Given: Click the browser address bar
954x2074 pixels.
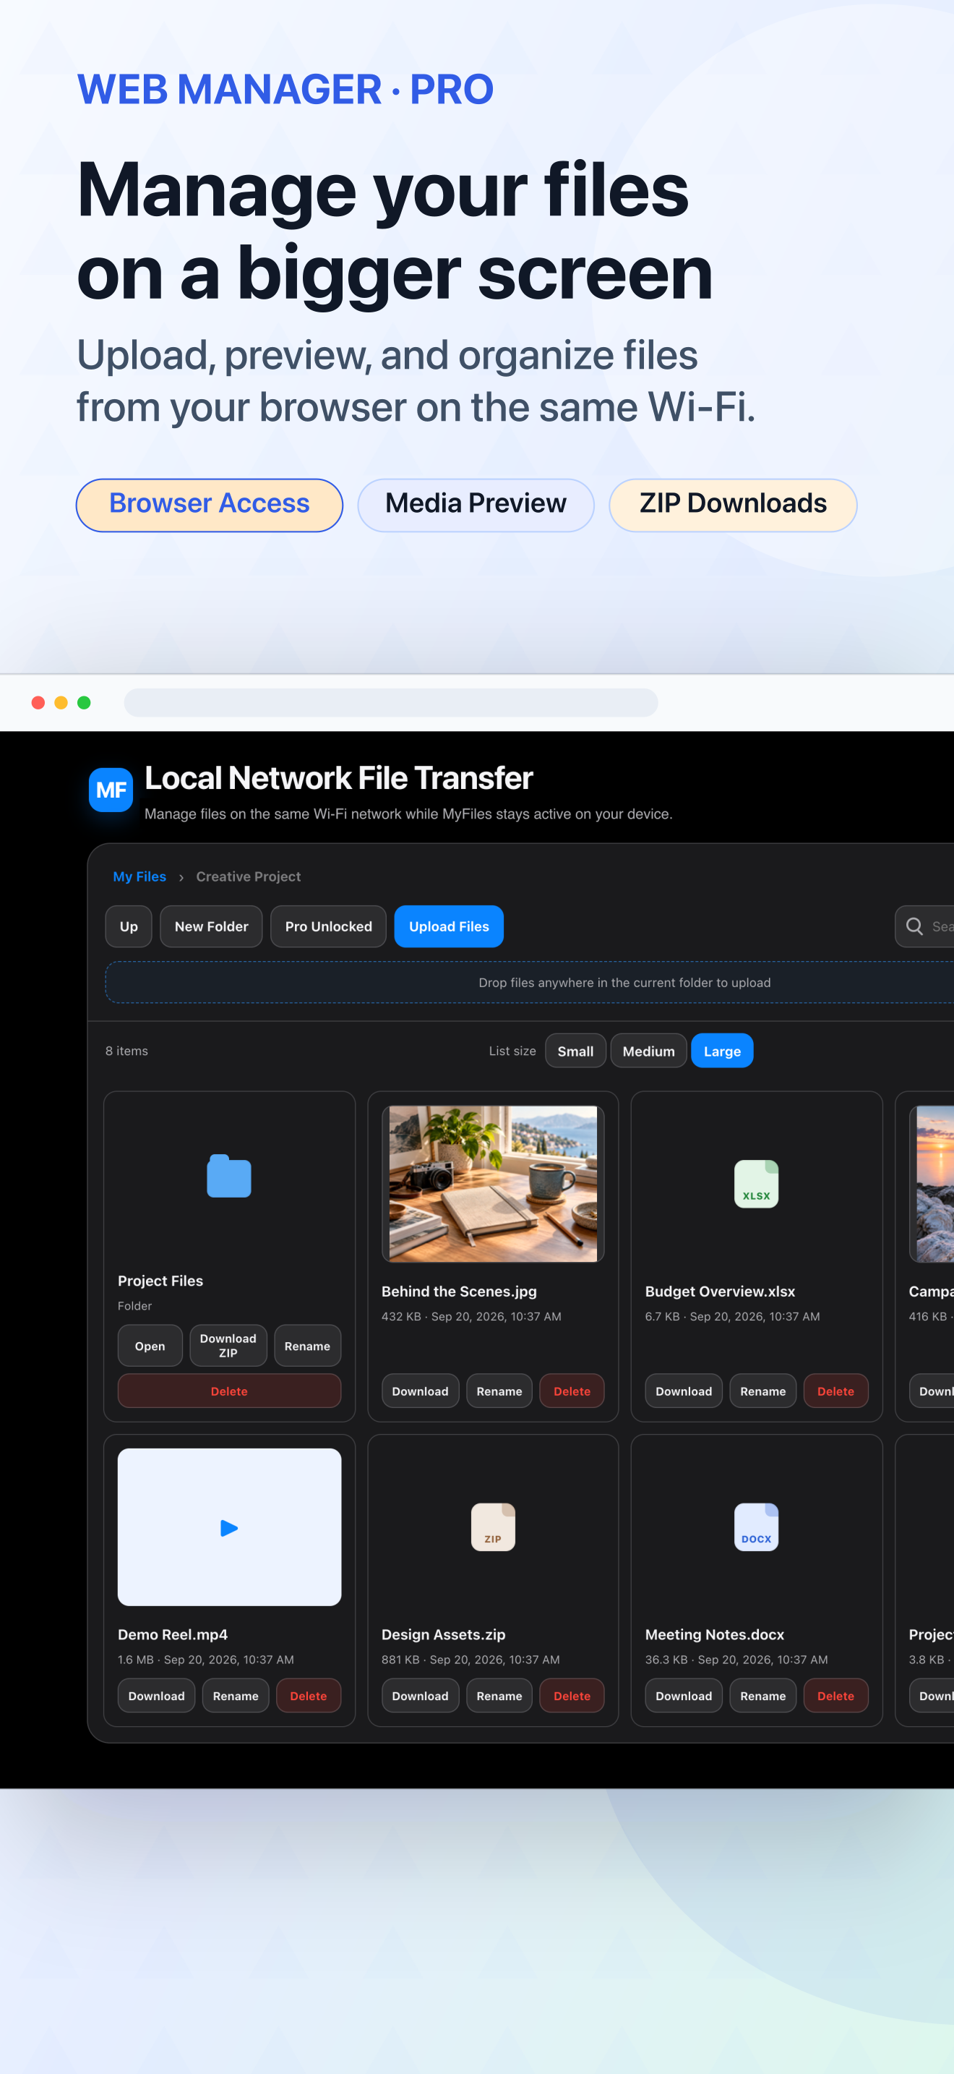Looking at the screenshot, I should [391, 702].
